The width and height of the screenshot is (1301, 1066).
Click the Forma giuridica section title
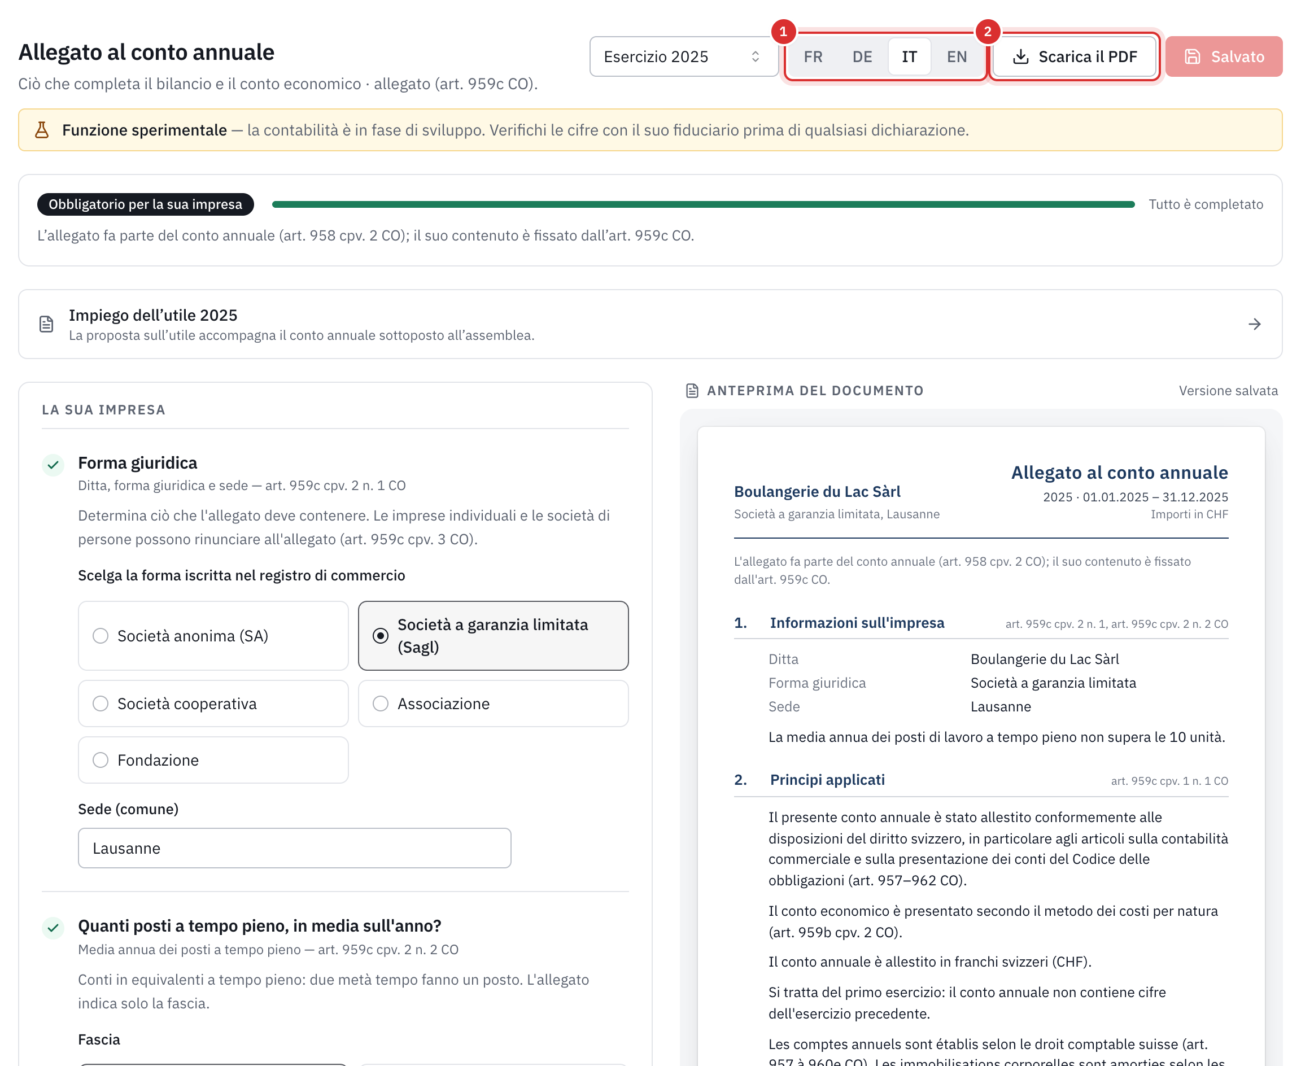138,463
